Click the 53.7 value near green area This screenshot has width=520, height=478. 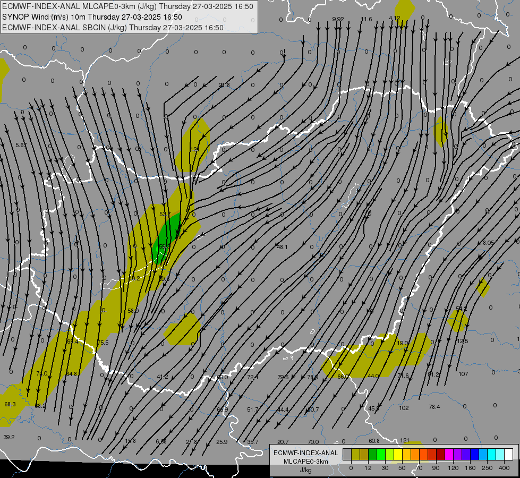pyautogui.click(x=165, y=214)
